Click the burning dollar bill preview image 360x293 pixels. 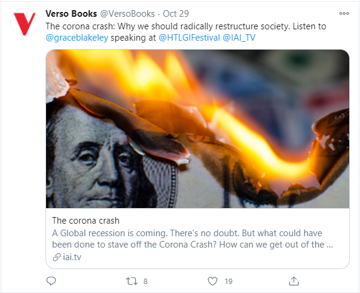(197, 129)
